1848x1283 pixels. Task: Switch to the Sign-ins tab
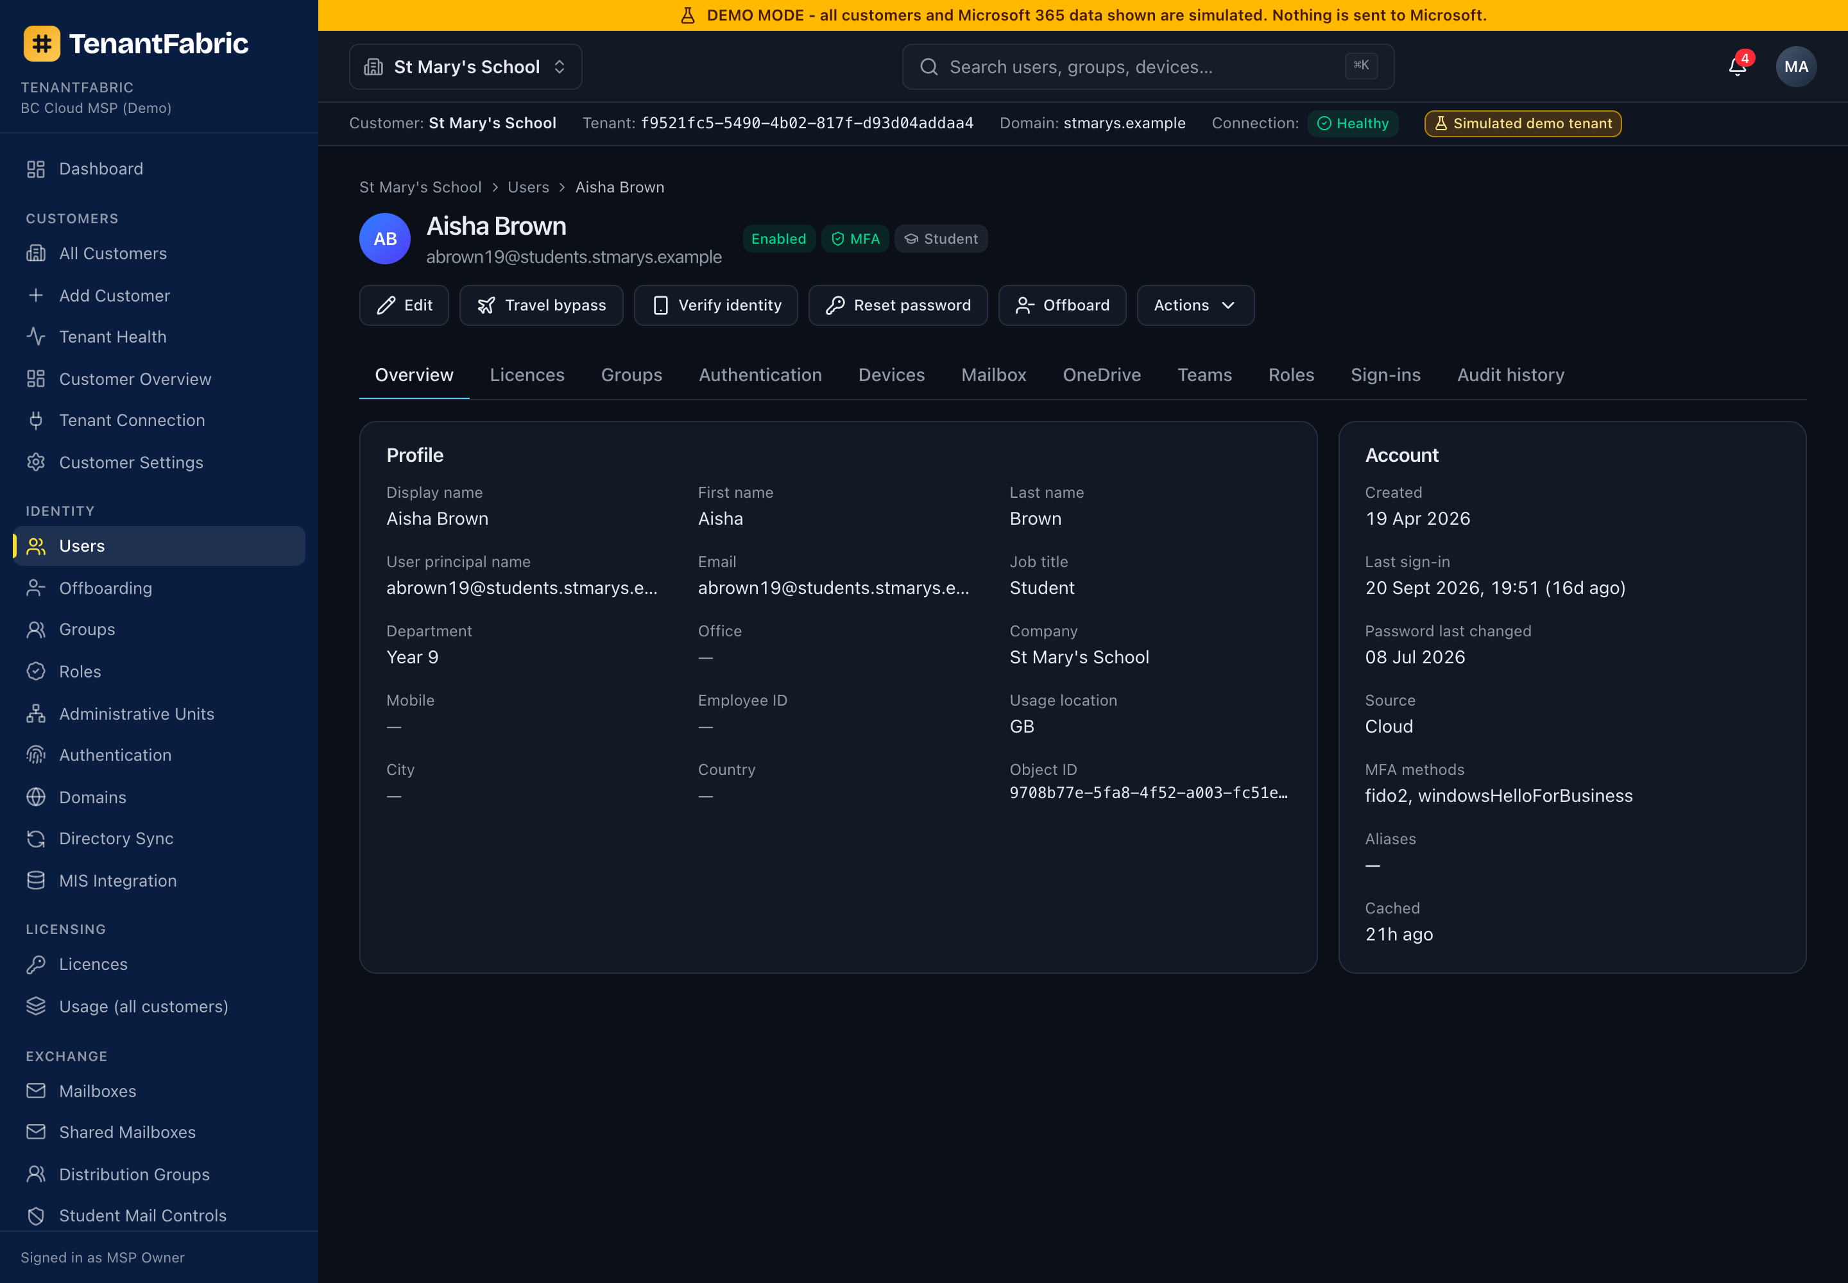[1385, 375]
